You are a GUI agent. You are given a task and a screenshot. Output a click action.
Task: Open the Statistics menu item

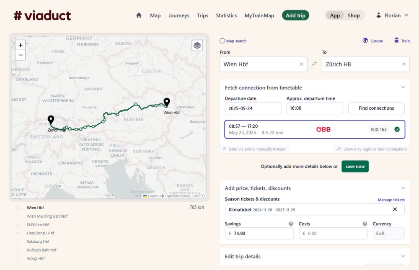click(x=226, y=15)
